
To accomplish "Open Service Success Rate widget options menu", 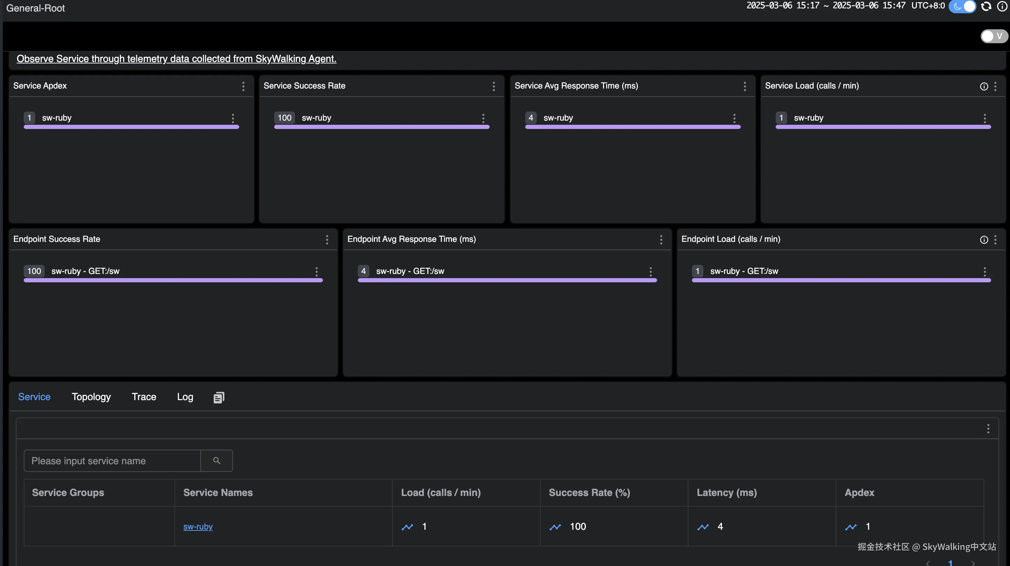I will (493, 86).
